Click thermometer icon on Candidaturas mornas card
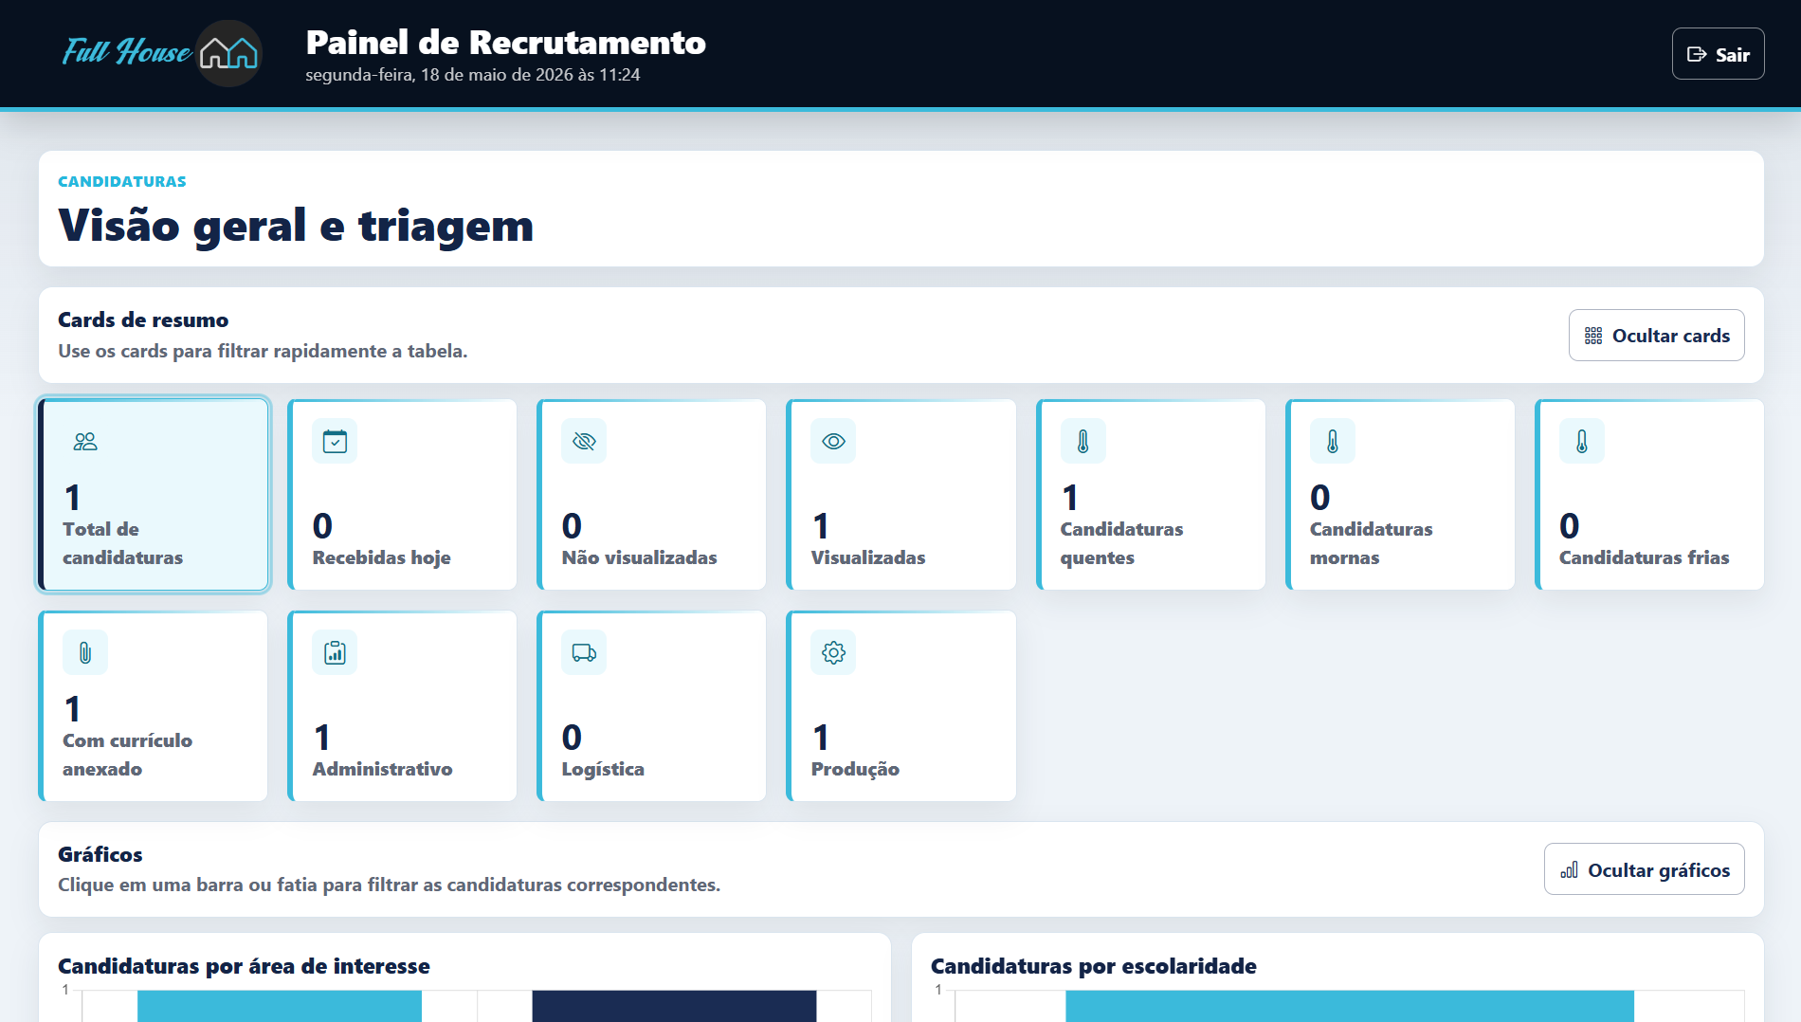Image resolution: width=1801 pixels, height=1022 pixels. tap(1332, 441)
